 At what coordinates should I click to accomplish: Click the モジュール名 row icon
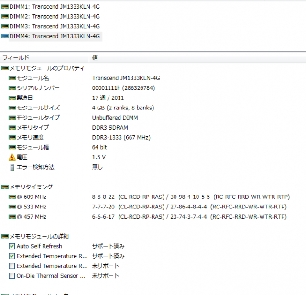point(12,78)
